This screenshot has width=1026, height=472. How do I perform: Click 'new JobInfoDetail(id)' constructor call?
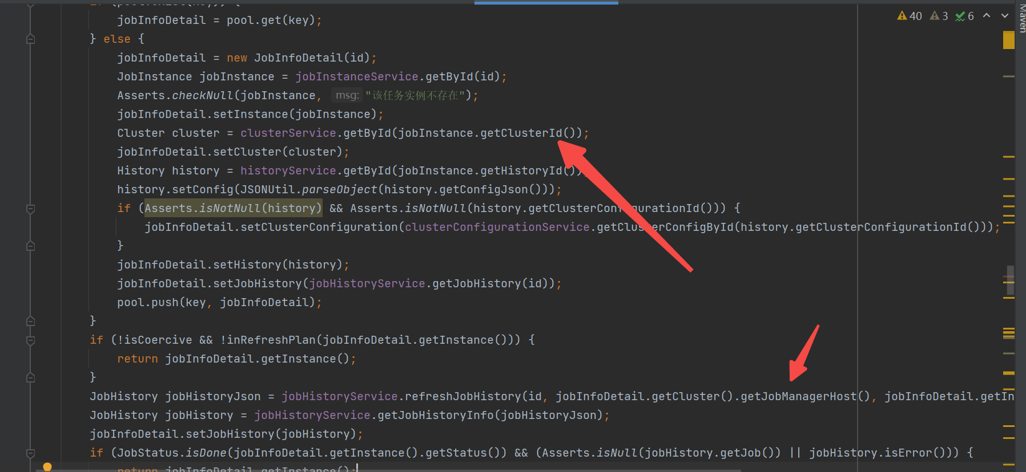coord(299,58)
